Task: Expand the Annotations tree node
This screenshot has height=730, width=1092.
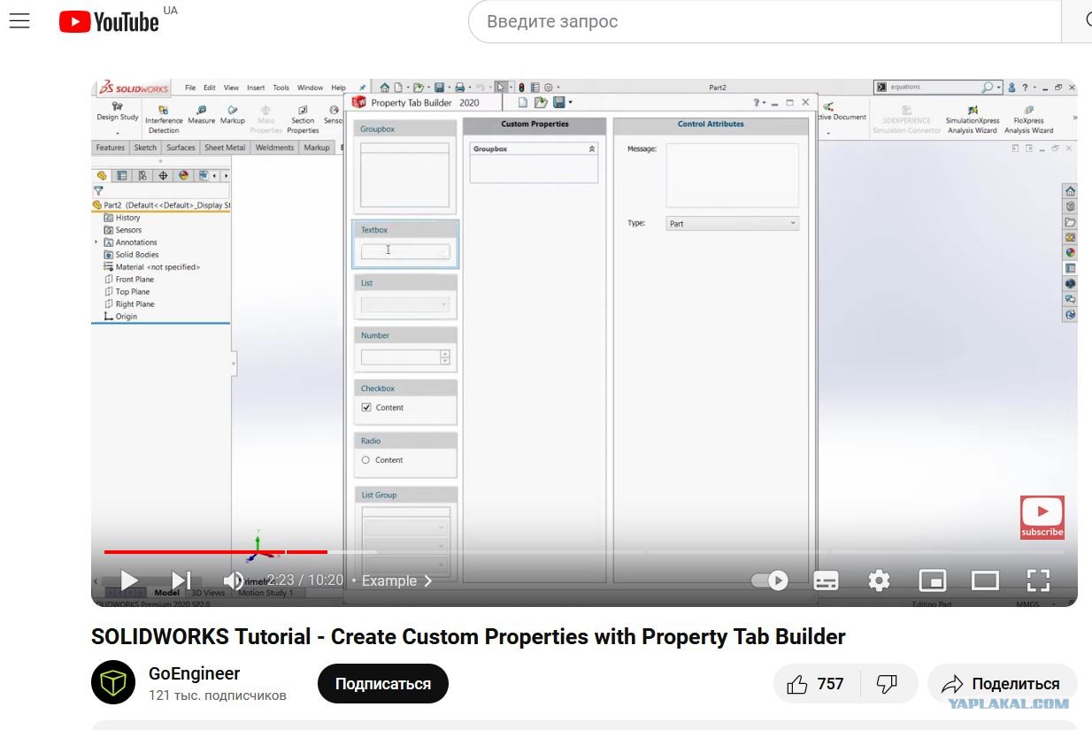Action: pyautogui.click(x=96, y=242)
